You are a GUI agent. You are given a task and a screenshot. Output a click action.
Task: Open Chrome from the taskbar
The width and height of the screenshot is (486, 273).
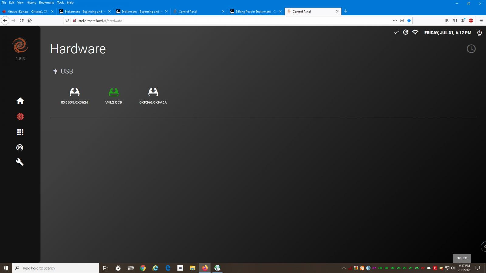pyautogui.click(x=143, y=268)
